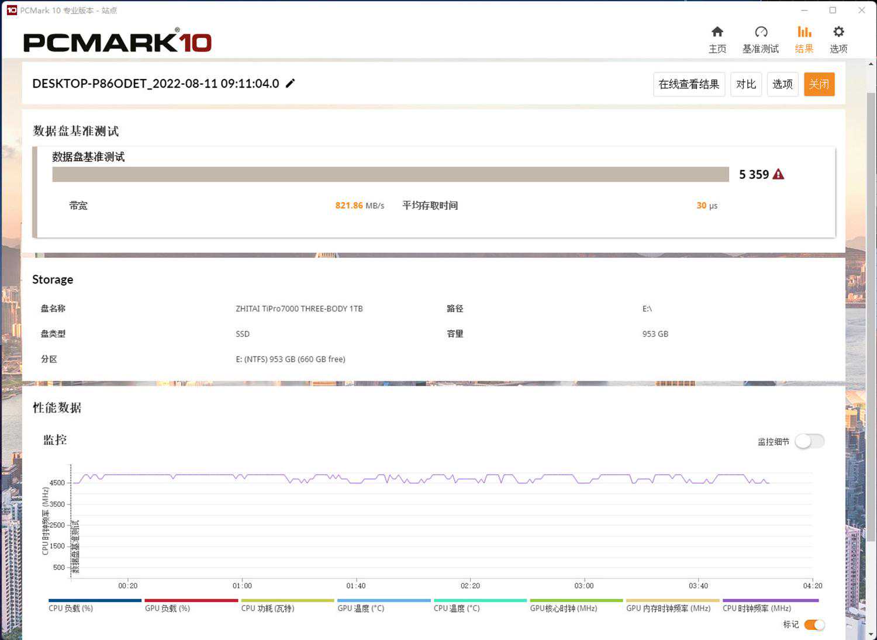The height and width of the screenshot is (640, 877).
Task: Open Options (选项) gear icon
Action: [838, 32]
